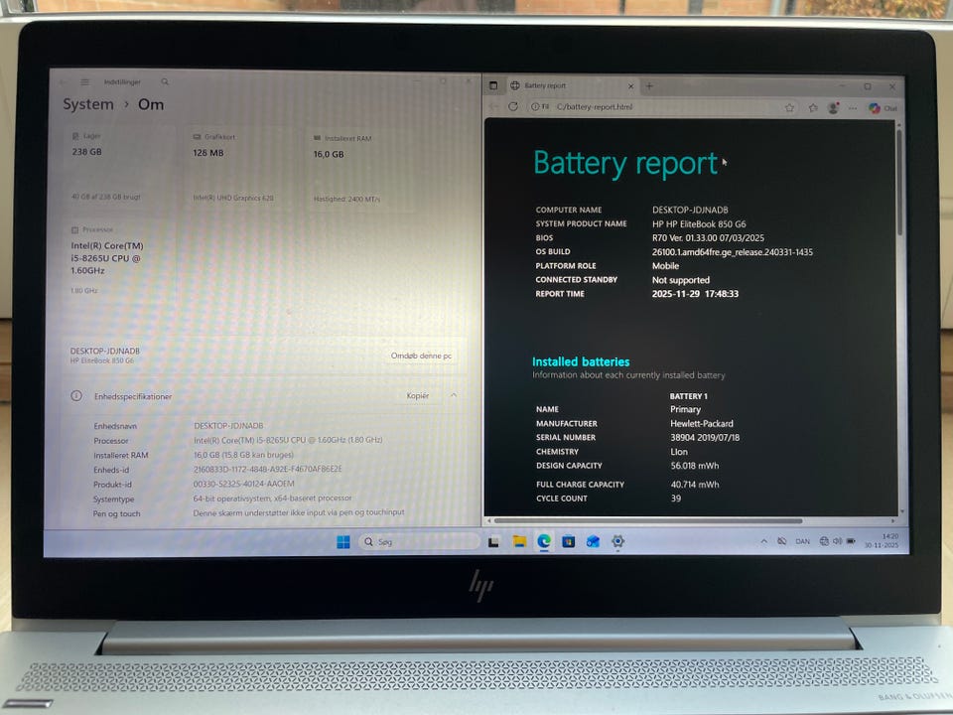Click Omdøb denne pc button

click(421, 356)
